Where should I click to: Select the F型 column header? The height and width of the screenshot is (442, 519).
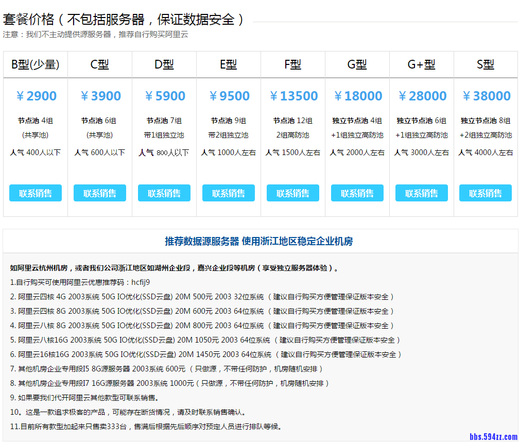pos(292,64)
